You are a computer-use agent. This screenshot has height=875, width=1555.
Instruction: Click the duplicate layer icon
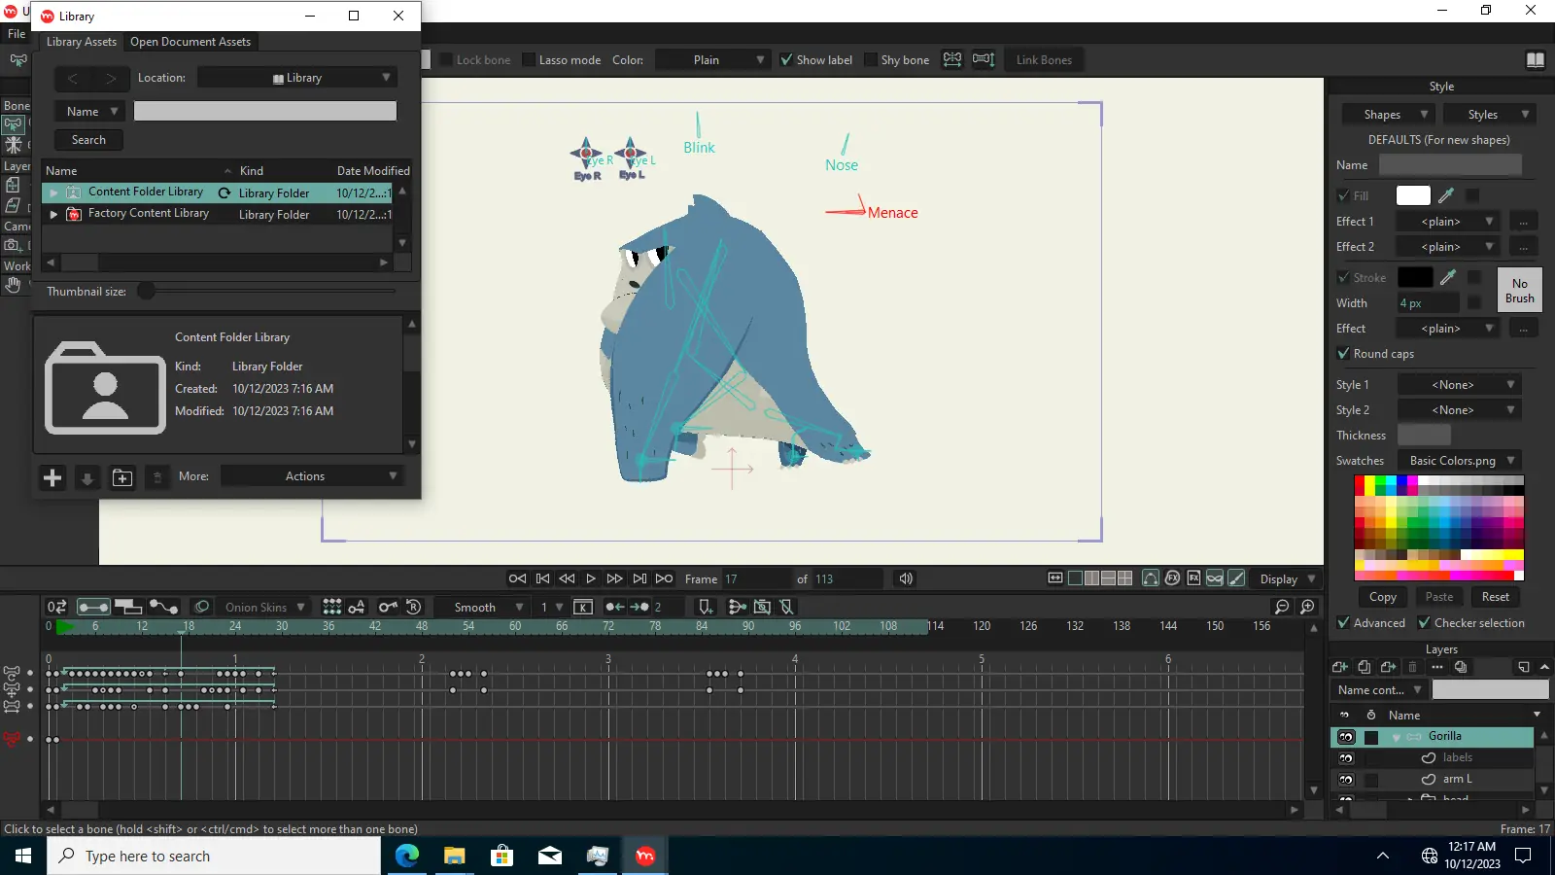point(1364,667)
